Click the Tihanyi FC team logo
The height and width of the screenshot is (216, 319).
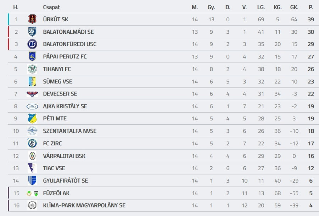coord(32,69)
